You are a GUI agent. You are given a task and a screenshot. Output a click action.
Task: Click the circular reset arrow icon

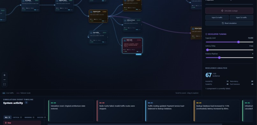[223, 23]
